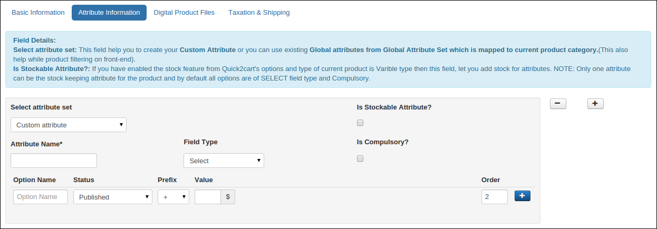Click into the Option Name input

[41, 197]
